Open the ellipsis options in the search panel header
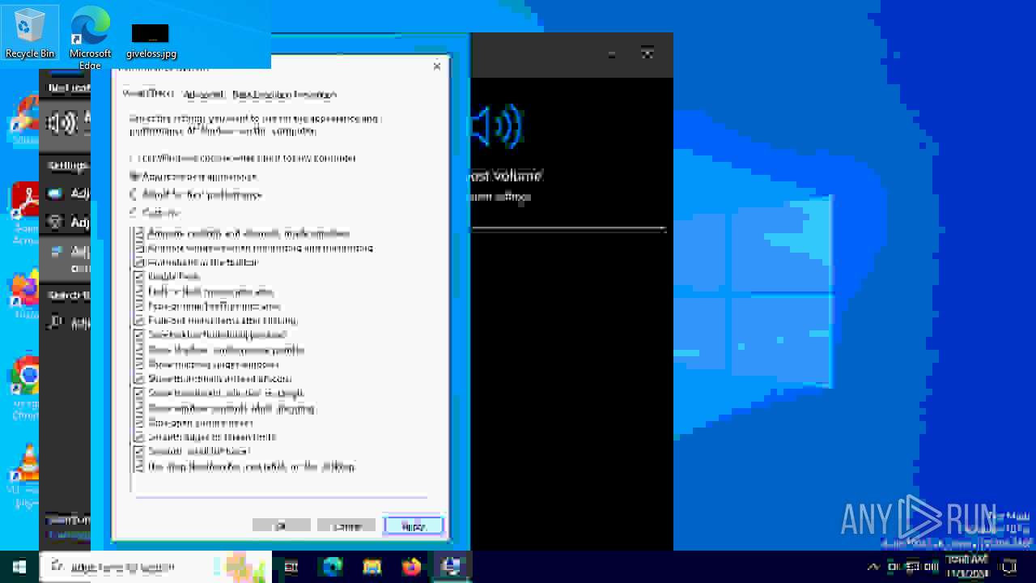 pos(612,54)
